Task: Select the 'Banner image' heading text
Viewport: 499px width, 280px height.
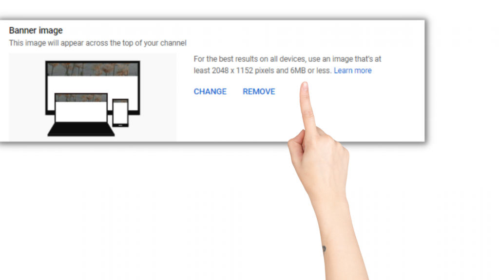Action: (x=36, y=31)
